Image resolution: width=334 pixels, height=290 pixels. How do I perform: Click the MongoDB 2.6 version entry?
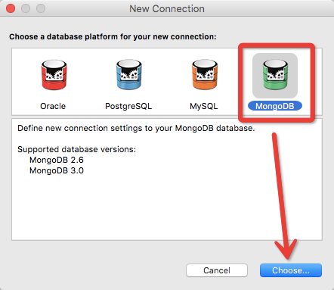[x=57, y=160]
